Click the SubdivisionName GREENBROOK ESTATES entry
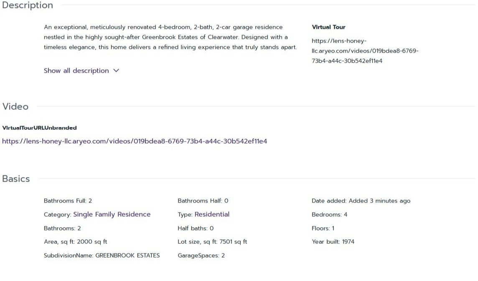 tap(102, 256)
